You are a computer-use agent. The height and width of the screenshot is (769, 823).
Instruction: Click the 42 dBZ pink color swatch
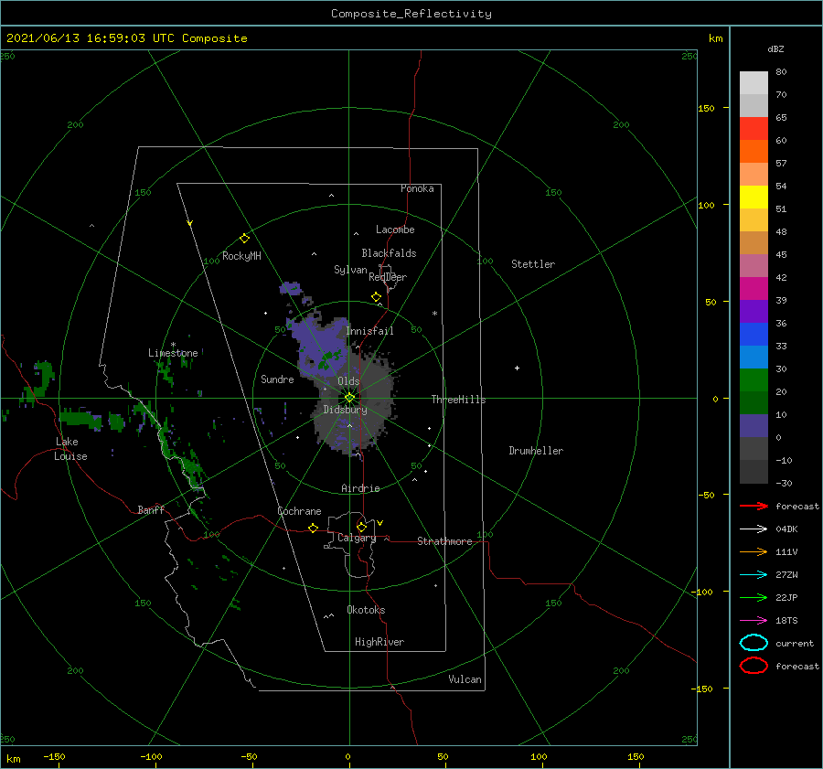(754, 265)
